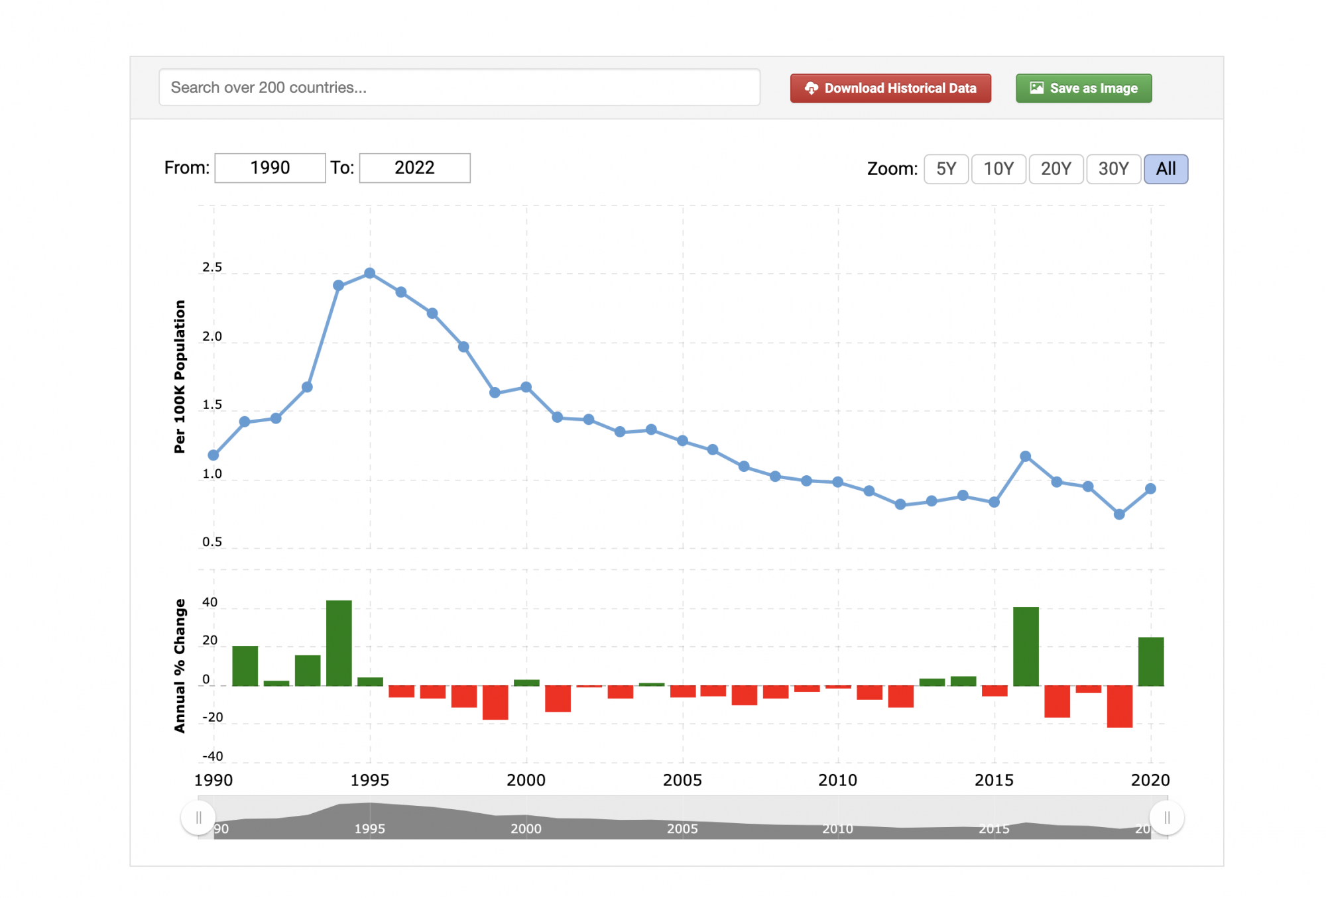Select the 10Y zoom option
The height and width of the screenshot is (898, 1326).
pos(998,169)
